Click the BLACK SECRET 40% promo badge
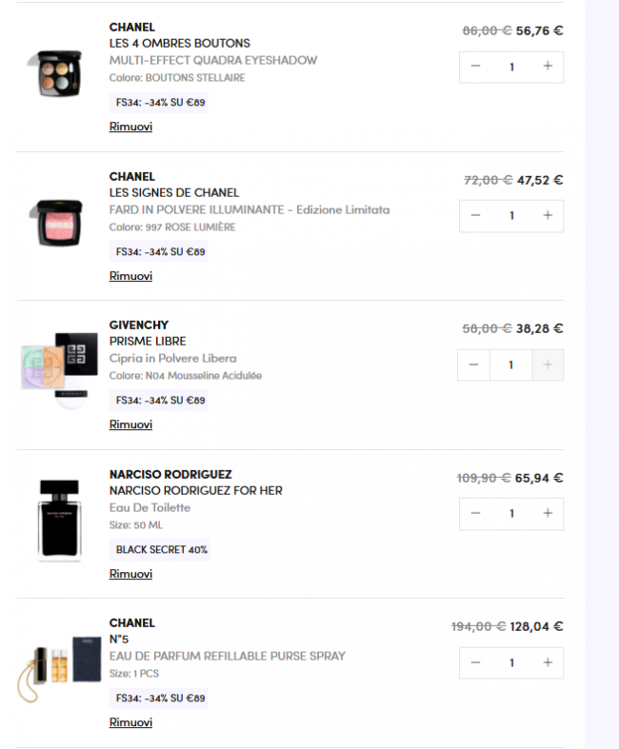Image resolution: width=619 pixels, height=749 pixels. click(x=161, y=549)
